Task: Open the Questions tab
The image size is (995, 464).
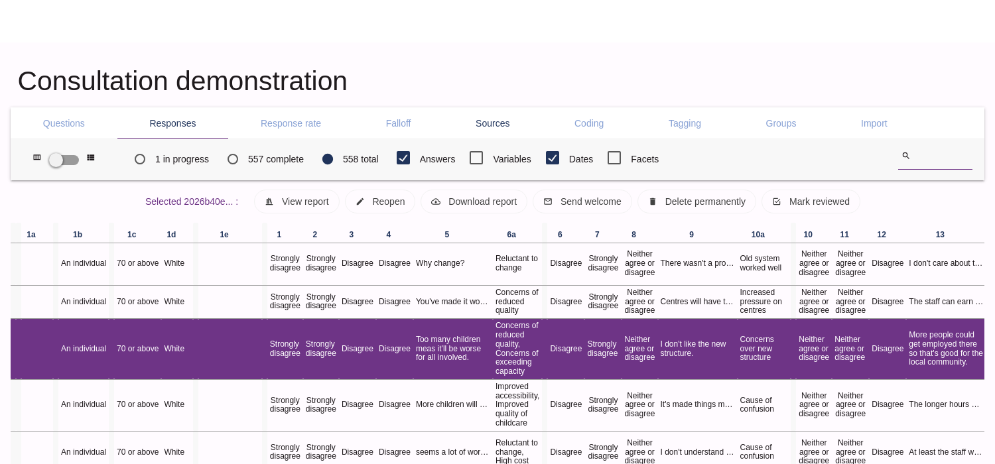Action: (x=64, y=123)
